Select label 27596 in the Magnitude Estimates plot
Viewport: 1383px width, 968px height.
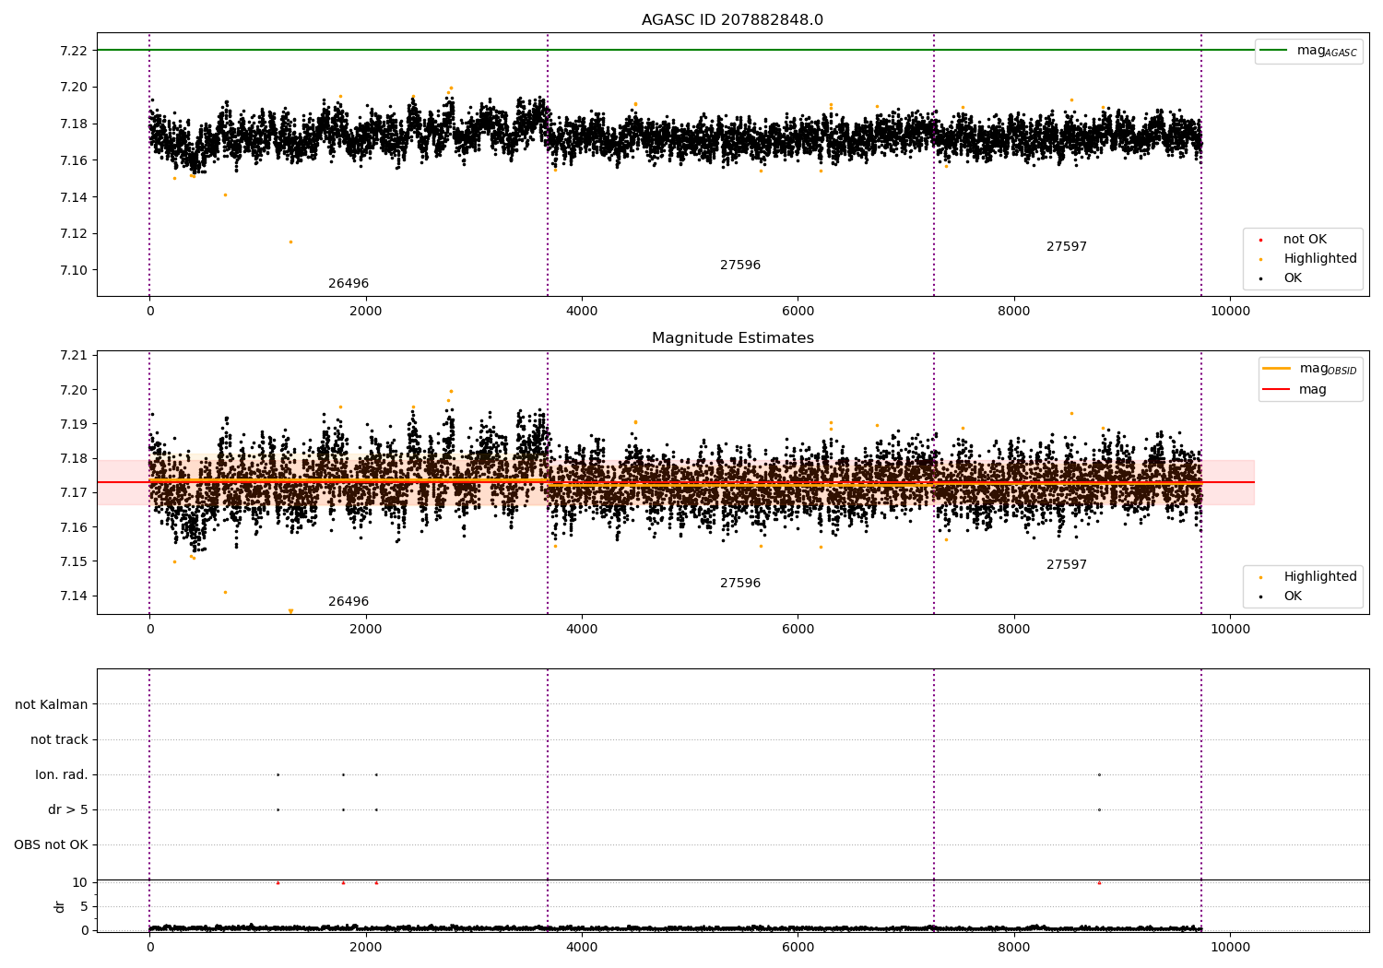[x=740, y=584]
